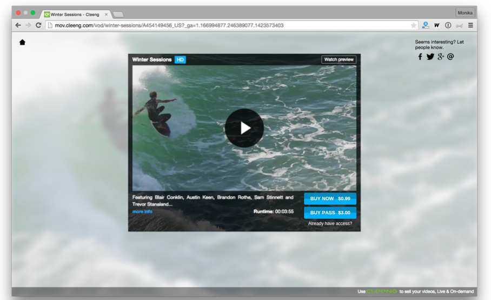491x300 pixels.
Task: Open the Already have access? link
Action: point(330,224)
